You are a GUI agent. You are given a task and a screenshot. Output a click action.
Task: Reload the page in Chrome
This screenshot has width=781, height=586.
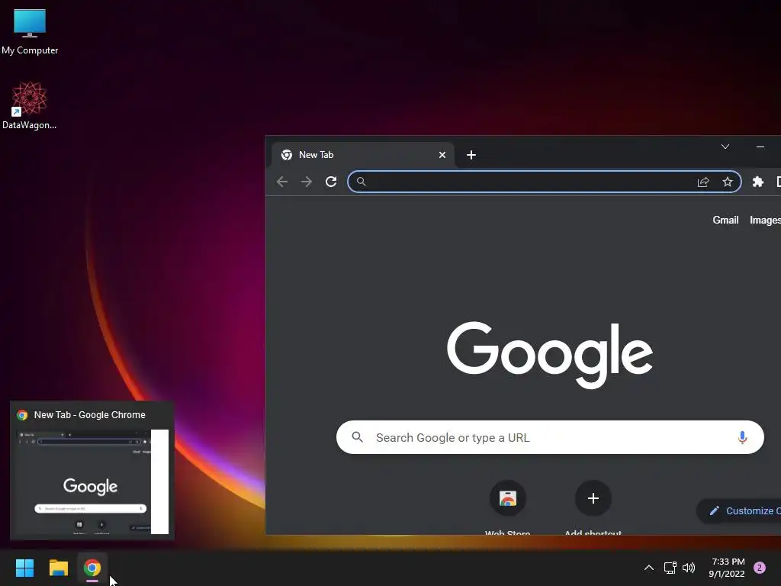[331, 182]
